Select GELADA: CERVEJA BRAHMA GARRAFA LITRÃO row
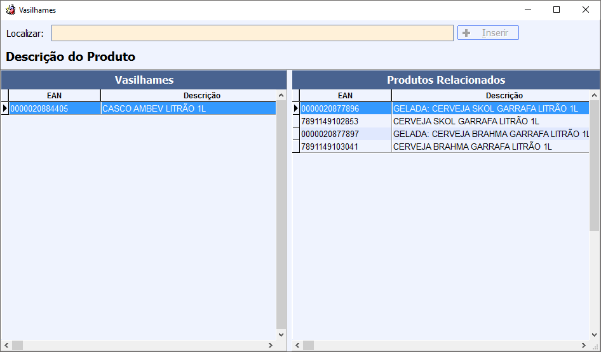Screen dimensions: 601x352 pos(490,134)
